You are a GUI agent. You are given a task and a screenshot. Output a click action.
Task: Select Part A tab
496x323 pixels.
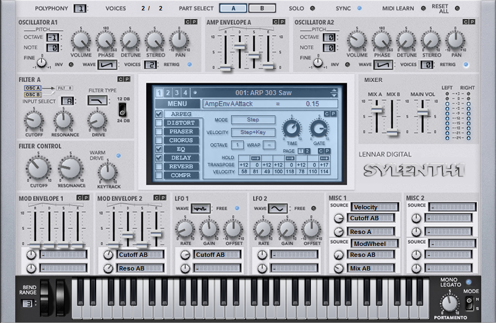(x=233, y=8)
